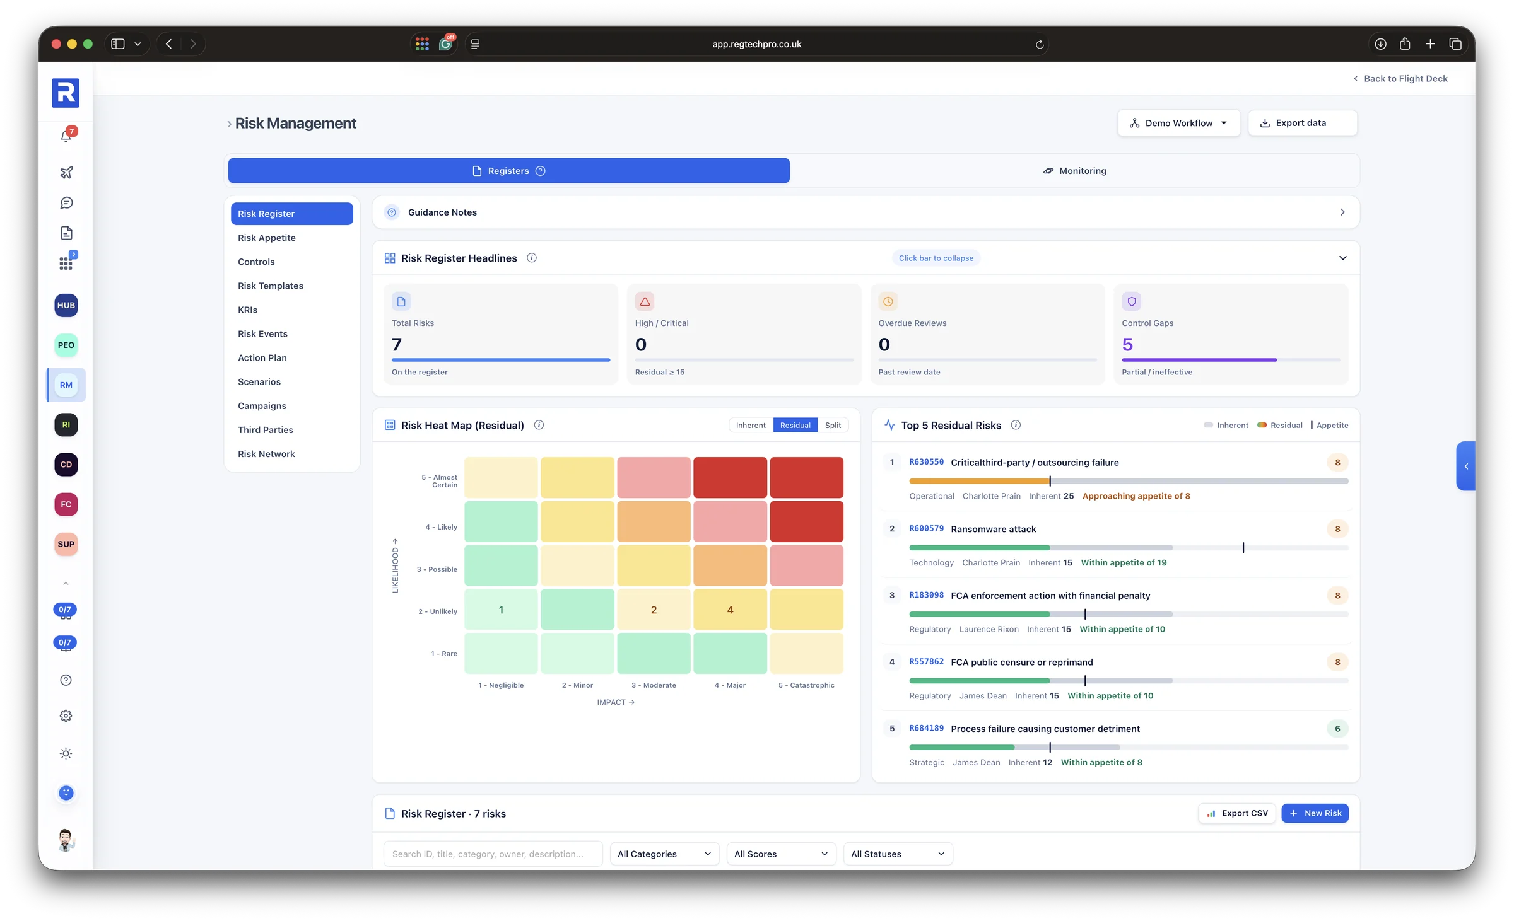Open the documents sidebar icon

pyautogui.click(x=66, y=233)
